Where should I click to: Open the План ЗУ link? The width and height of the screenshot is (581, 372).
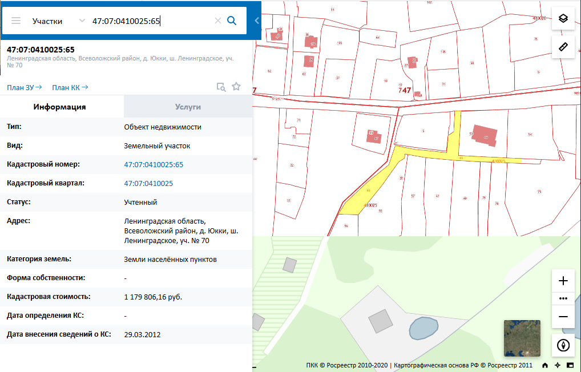(24, 87)
